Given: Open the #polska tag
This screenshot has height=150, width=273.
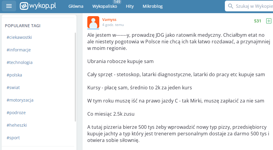Looking at the screenshot, I should 14,75.
